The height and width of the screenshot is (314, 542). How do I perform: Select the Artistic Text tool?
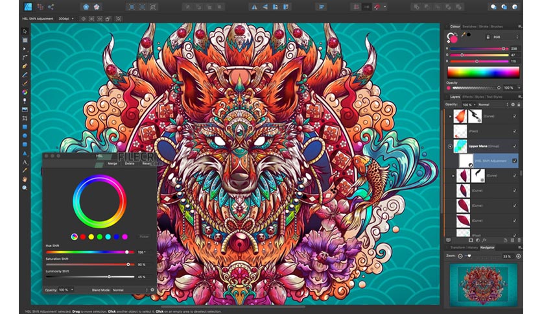click(25, 162)
